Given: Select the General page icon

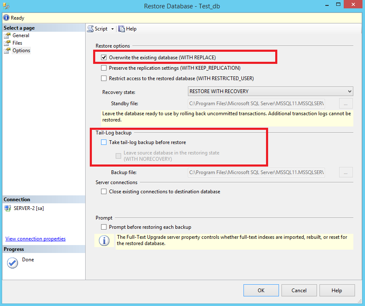Looking at the screenshot, I should (8, 35).
